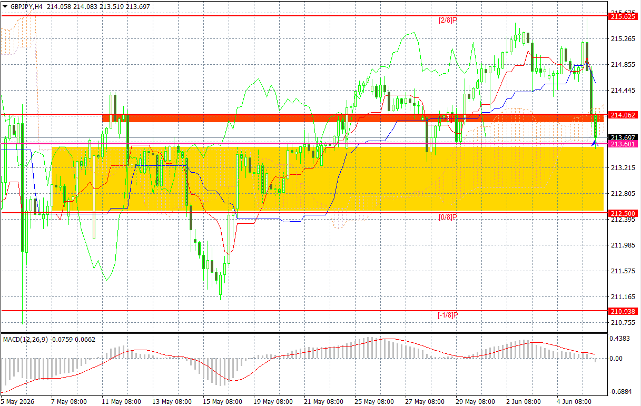The image size is (641, 406).
Task: Click the 19 May 08:00 time label
Action: click(272, 401)
